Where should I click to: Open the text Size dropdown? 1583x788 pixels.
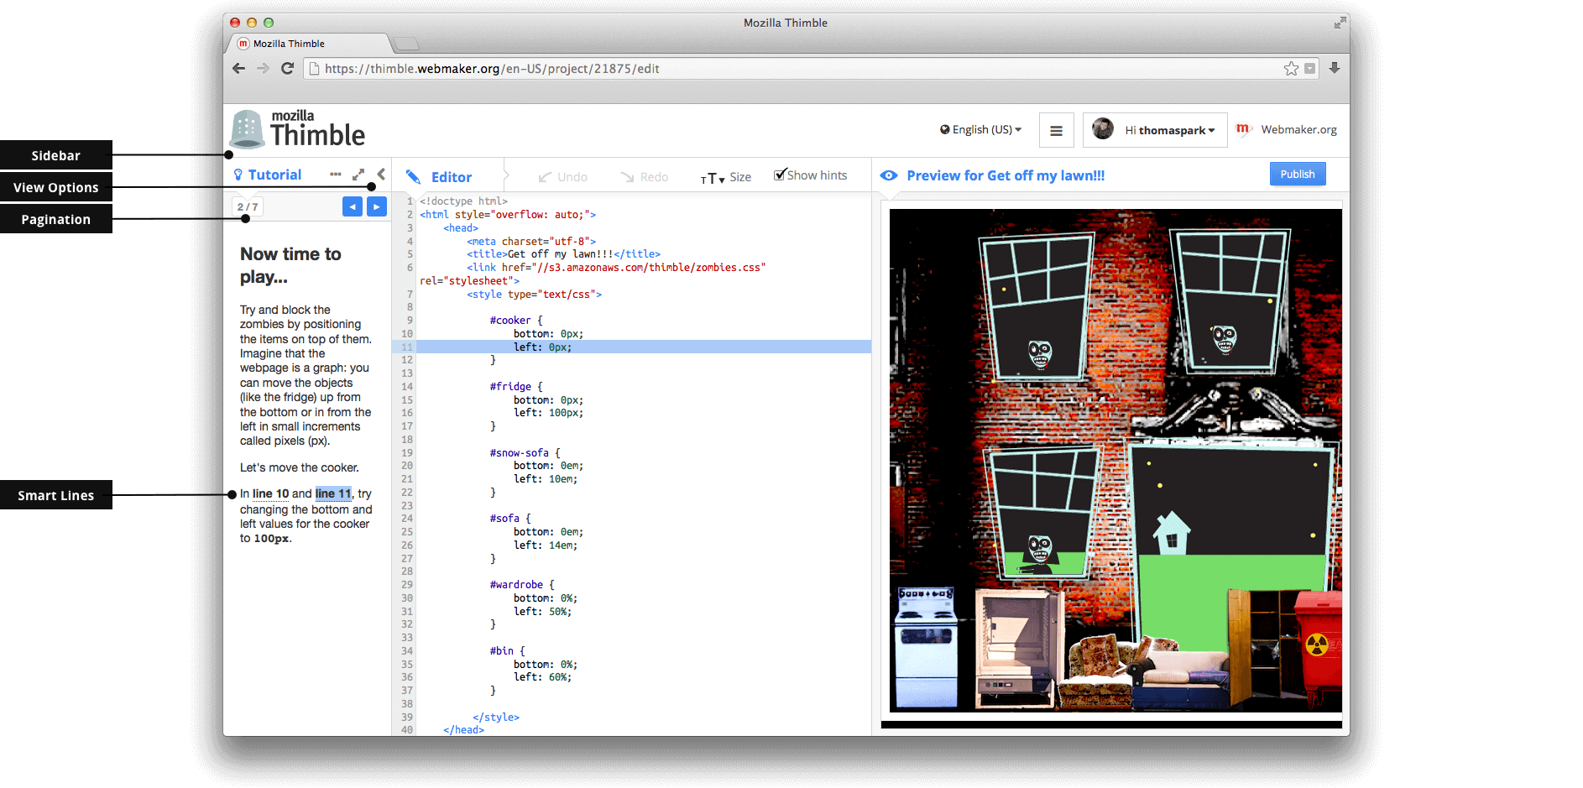726,177
